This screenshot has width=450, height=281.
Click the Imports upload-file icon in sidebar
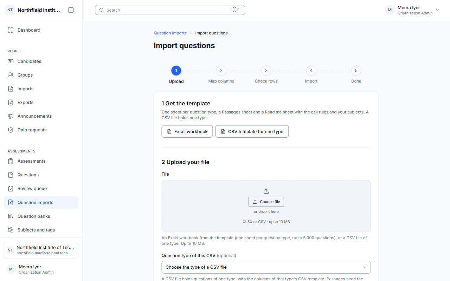coord(11,89)
